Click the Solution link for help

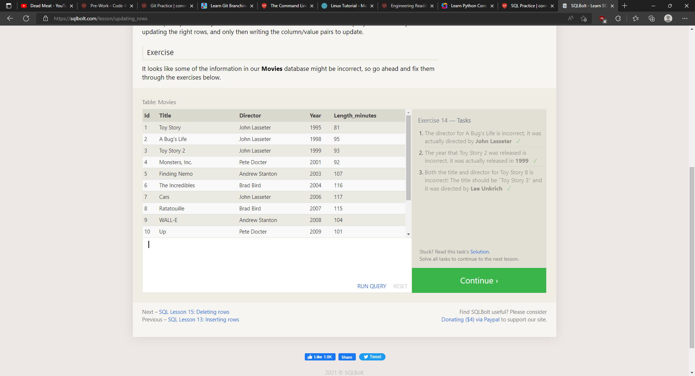[479, 252]
